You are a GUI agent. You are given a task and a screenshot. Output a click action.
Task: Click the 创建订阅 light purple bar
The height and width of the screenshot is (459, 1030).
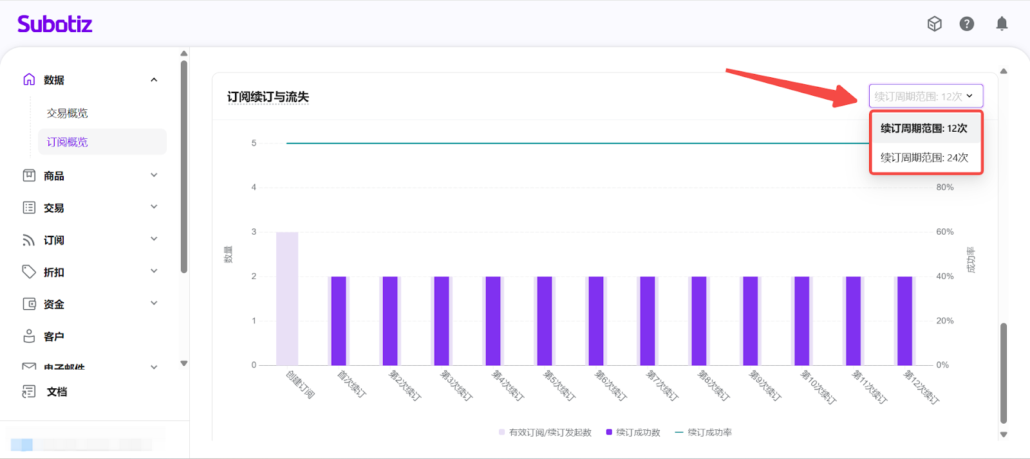point(287,299)
